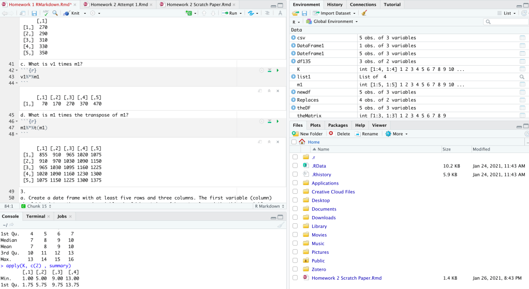529x289 pixels.
Task: Select the Downloads folder checkbox
Action: click(x=295, y=218)
